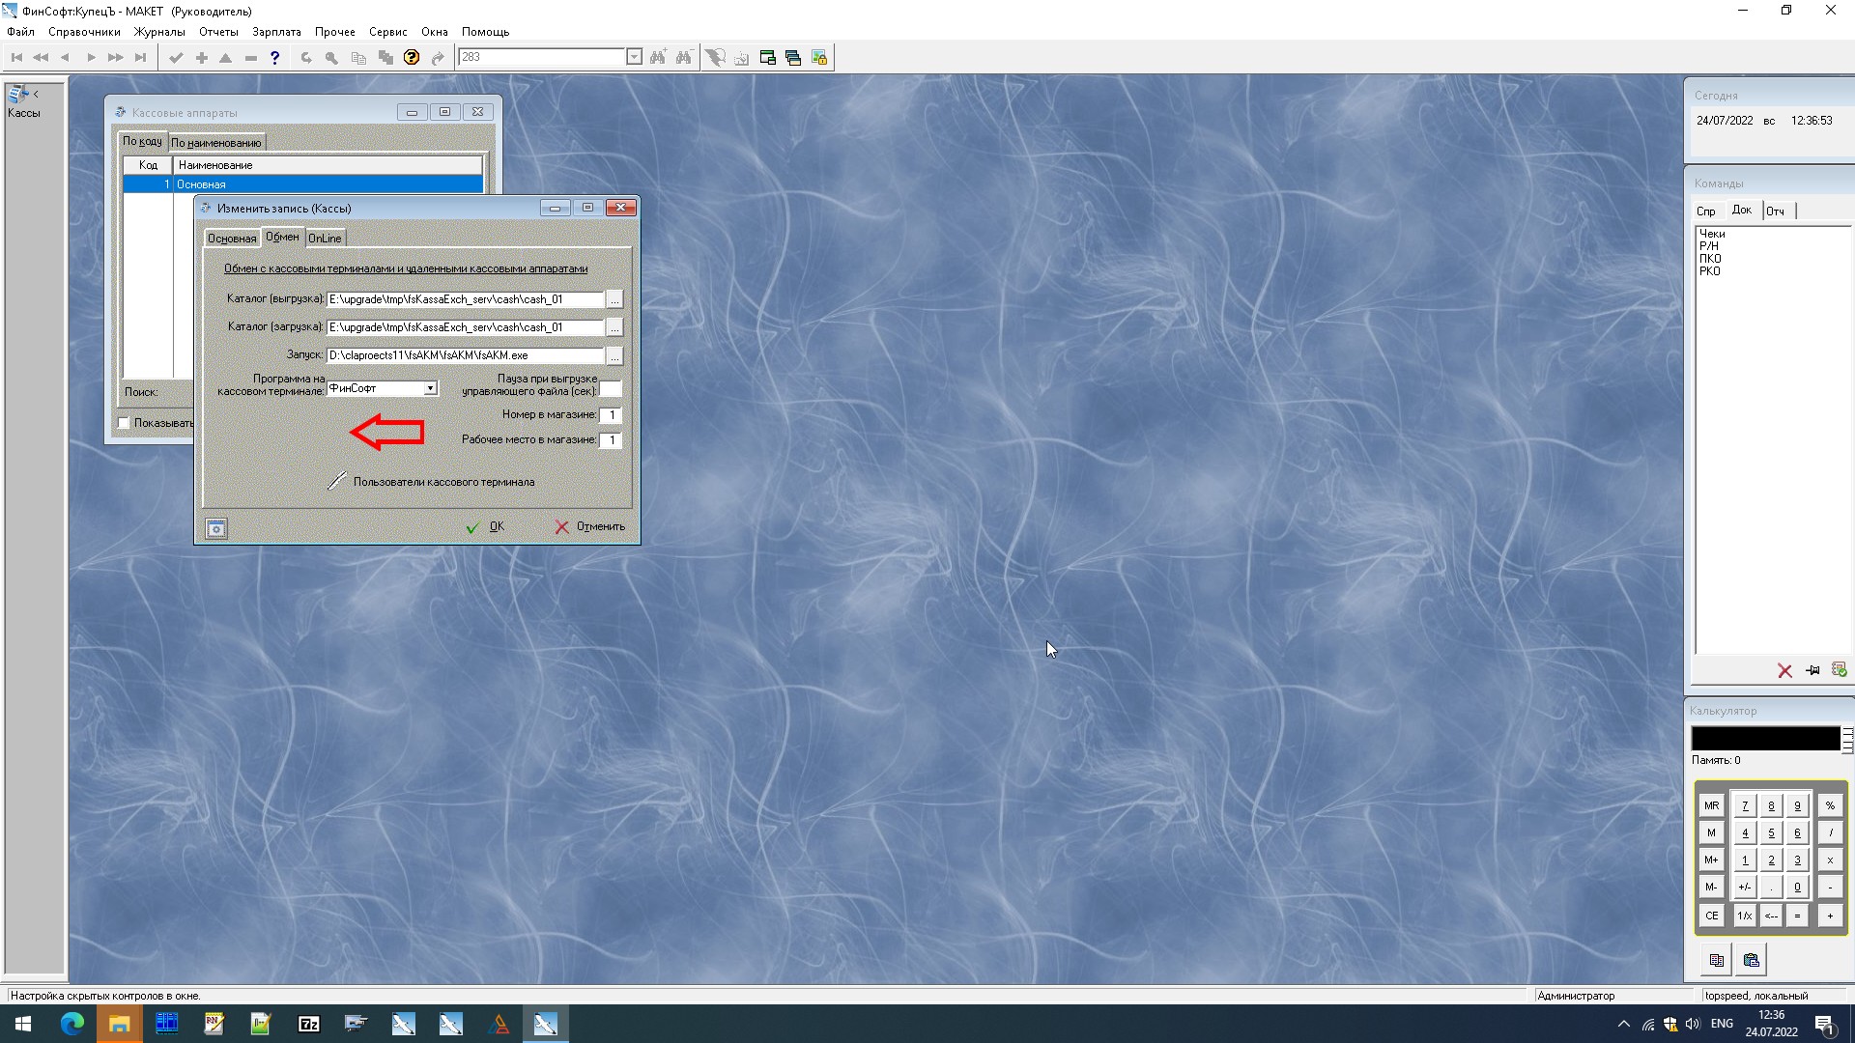Open the 283 toolbar combo box dropdown

(x=634, y=58)
